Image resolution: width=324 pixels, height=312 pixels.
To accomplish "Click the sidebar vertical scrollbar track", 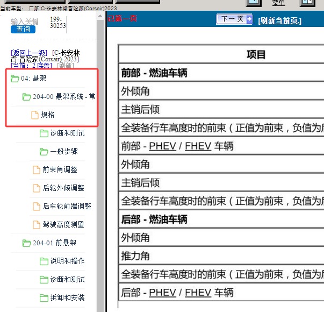I will [100, 166].
